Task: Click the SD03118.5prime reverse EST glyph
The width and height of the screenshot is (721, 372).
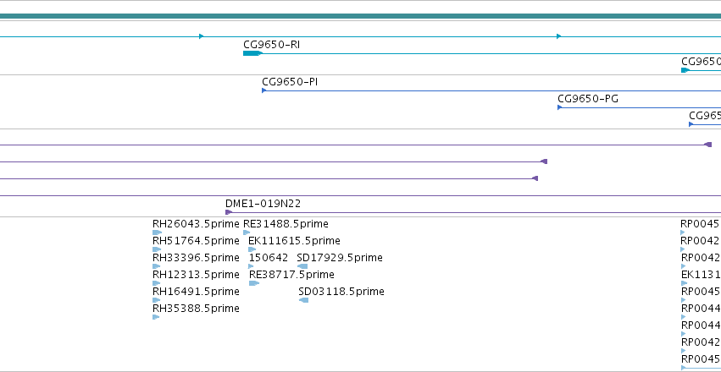Action: coord(303,300)
